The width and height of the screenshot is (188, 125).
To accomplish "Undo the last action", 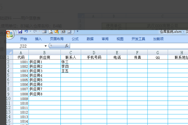I will [x=26, y=32].
